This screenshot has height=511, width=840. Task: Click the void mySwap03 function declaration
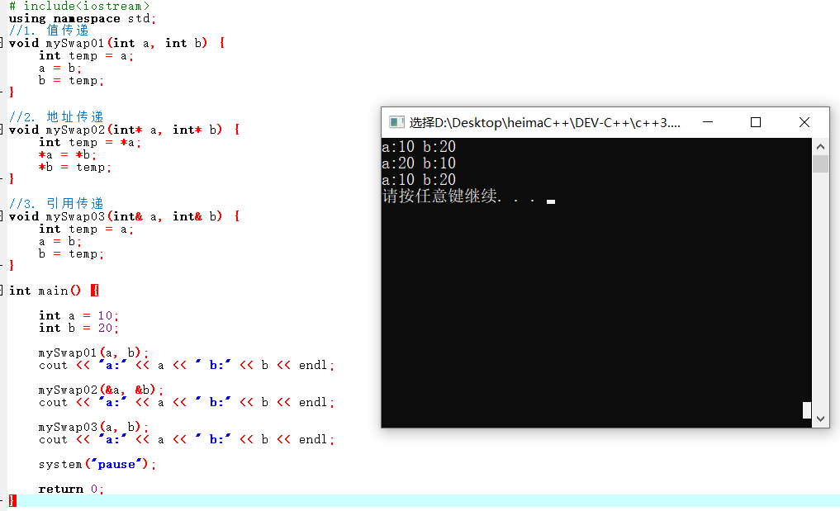tap(124, 216)
